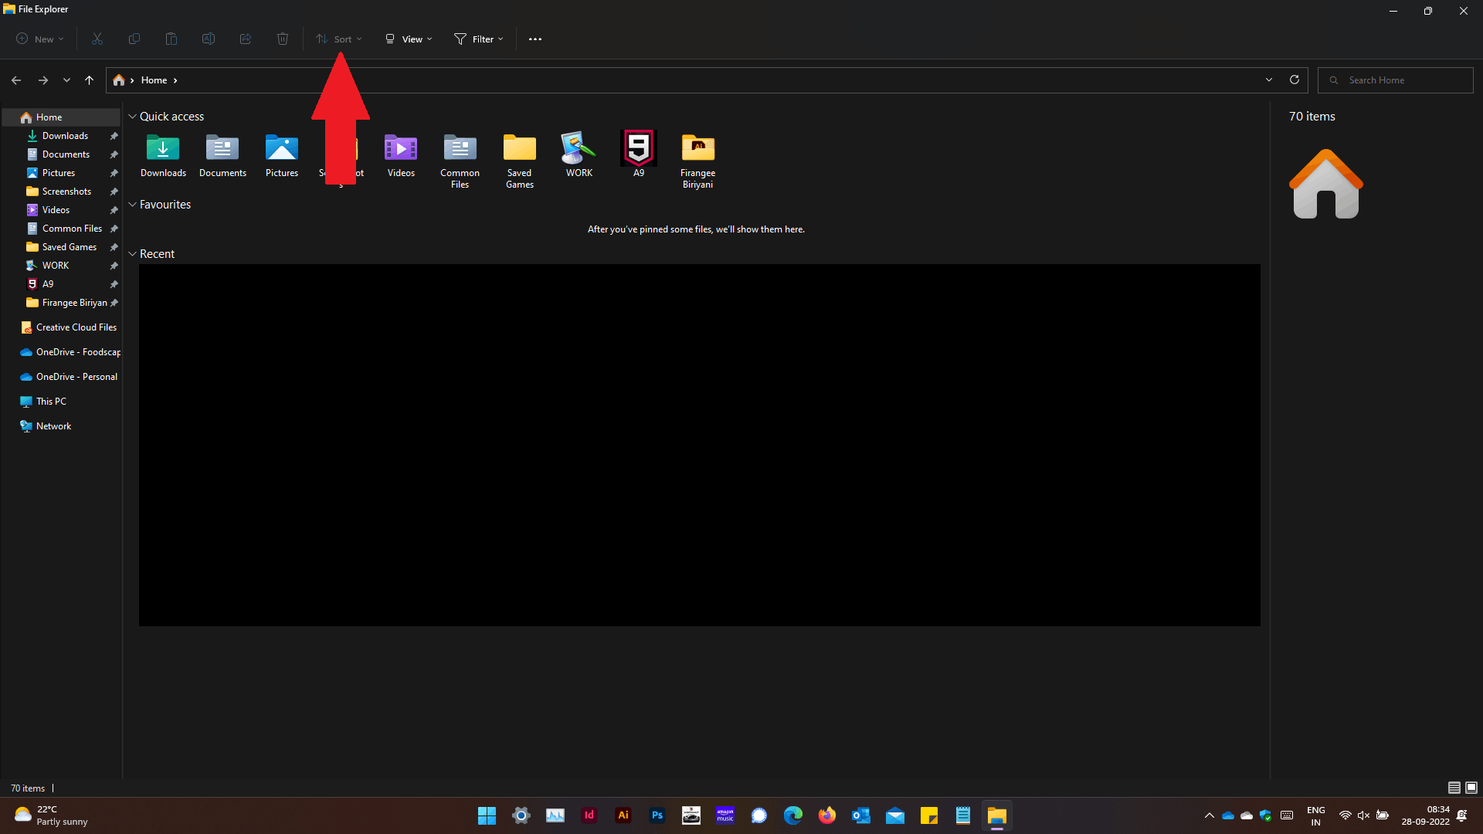Open the See more three-dots menu

tap(535, 39)
